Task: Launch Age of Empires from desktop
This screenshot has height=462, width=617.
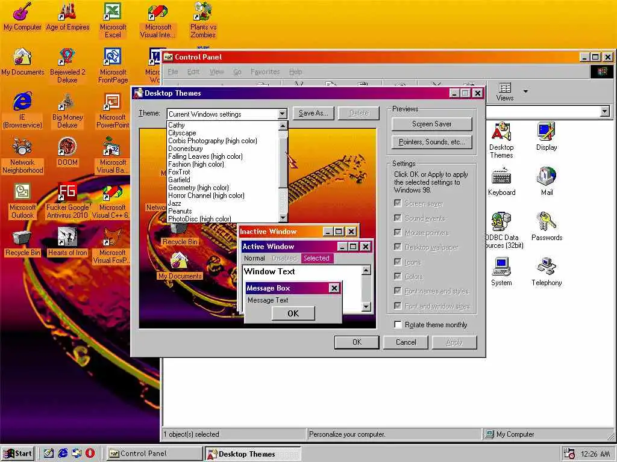Action: point(67,17)
